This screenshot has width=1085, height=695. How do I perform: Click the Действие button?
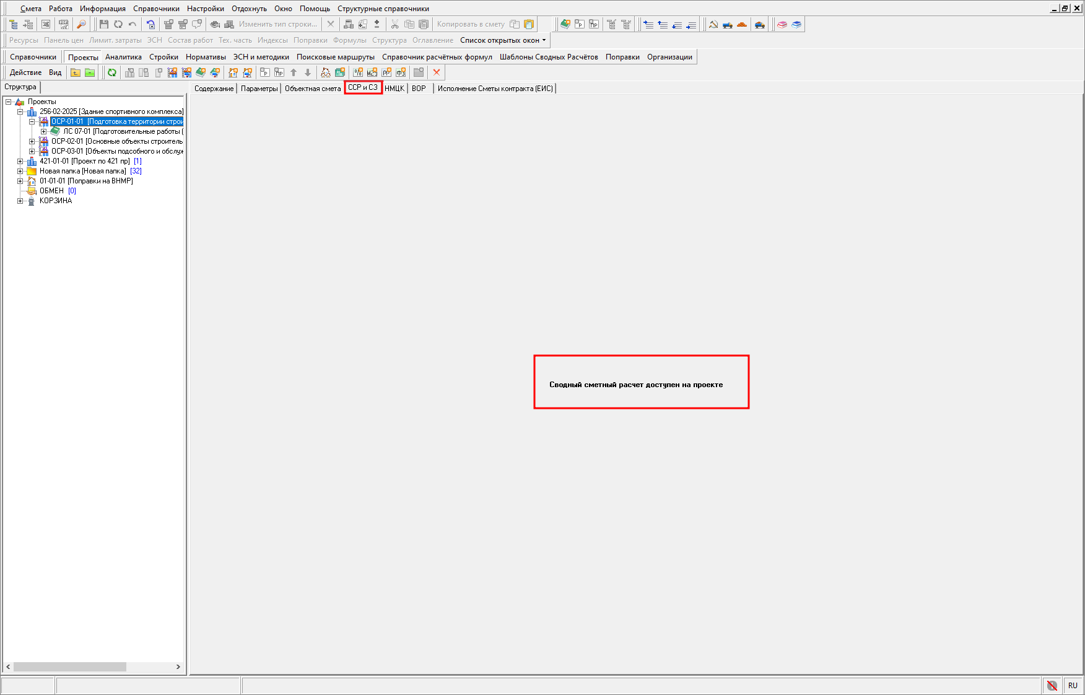point(25,72)
